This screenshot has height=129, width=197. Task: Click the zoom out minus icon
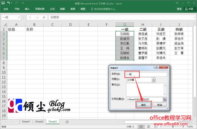161,127
